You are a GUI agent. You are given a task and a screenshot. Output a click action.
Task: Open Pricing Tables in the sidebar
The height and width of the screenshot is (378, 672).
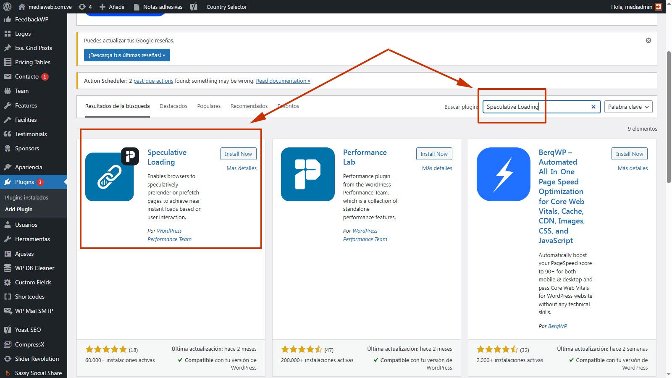tap(34, 62)
